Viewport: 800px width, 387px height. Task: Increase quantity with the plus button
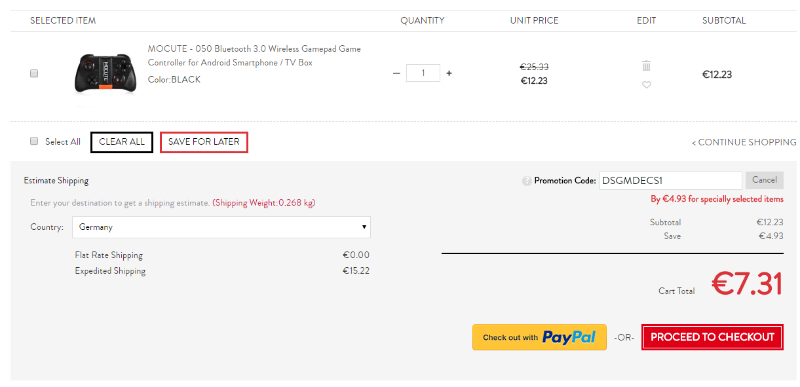pyautogui.click(x=449, y=73)
